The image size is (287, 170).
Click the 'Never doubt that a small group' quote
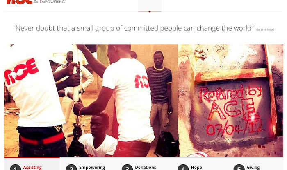(133, 28)
